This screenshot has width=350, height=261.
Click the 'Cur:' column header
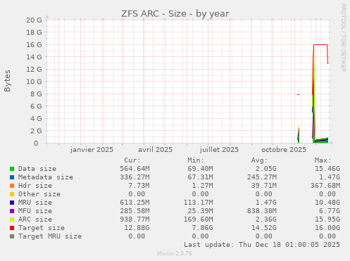point(132,160)
